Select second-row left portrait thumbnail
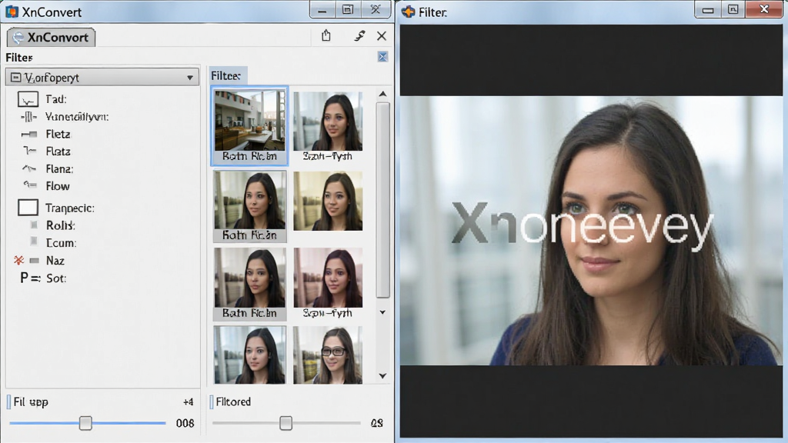 point(250,206)
